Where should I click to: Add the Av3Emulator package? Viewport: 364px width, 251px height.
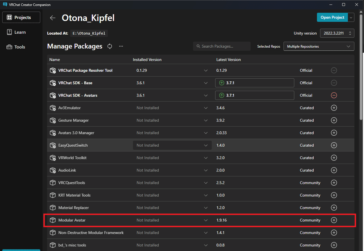pyautogui.click(x=334, y=108)
